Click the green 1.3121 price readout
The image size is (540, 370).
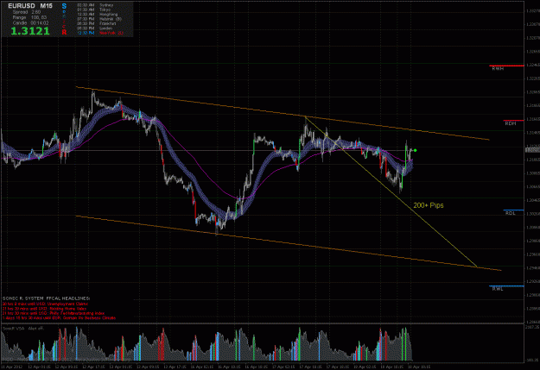(x=30, y=31)
